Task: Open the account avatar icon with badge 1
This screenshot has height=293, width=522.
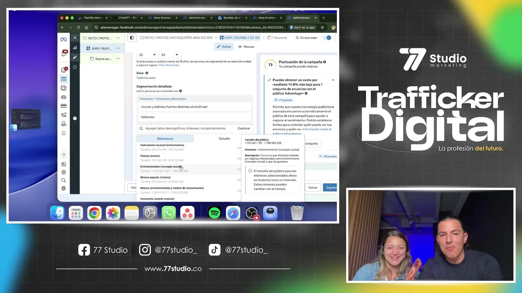Action: pyautogui.click(x=64, y=70)
